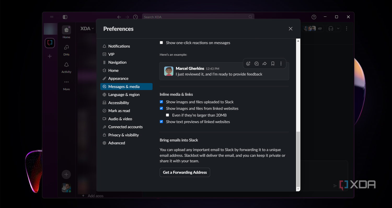
Task: Open Language & region settings
Action: coord(126,95)
